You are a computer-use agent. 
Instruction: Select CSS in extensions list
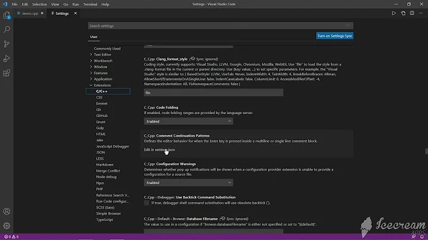pos(99,97)
